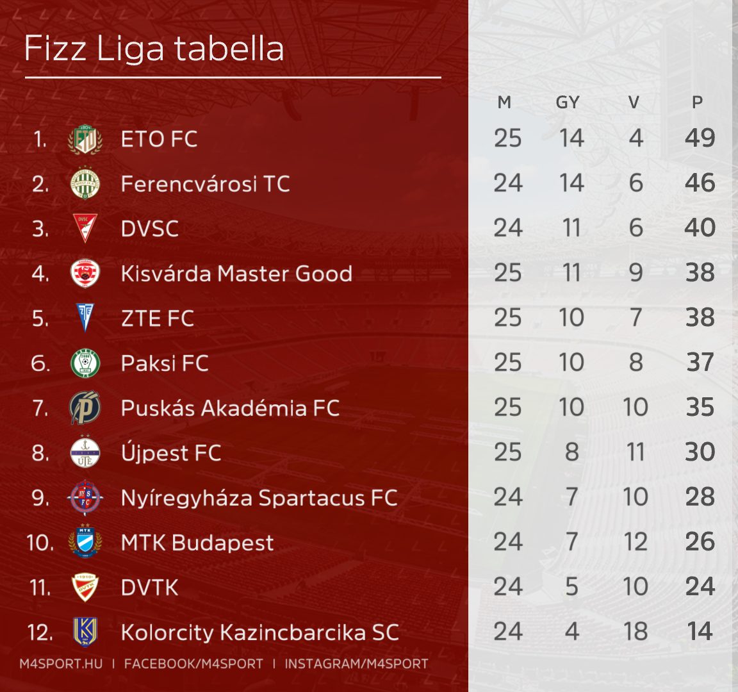The image size is (738, 692).
Task: Select the DVSC triangular crest
Action: click(x=85, y=229)
